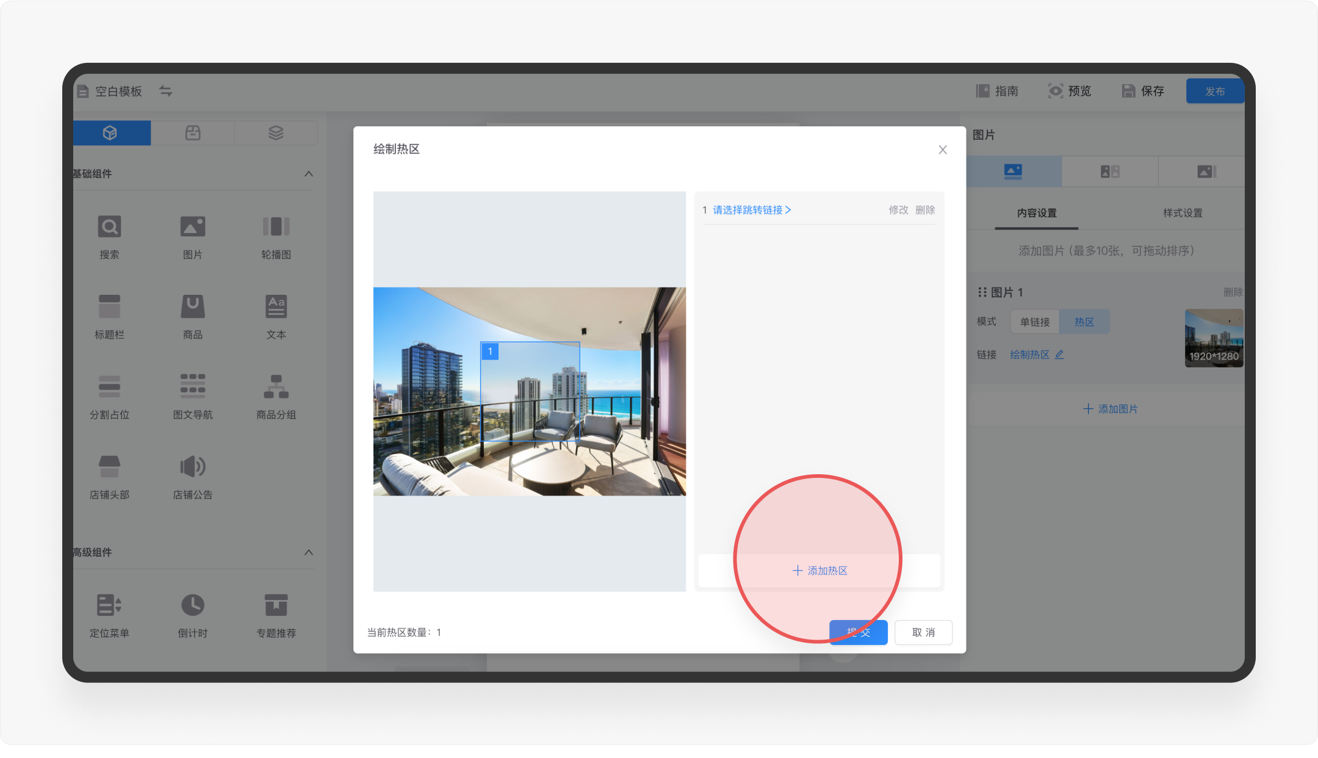This screenshot has height=758, width=1318.
Task: Click the 当前热区数量: 1 status text
Action: pyautogui.click(x=404, y=632)
